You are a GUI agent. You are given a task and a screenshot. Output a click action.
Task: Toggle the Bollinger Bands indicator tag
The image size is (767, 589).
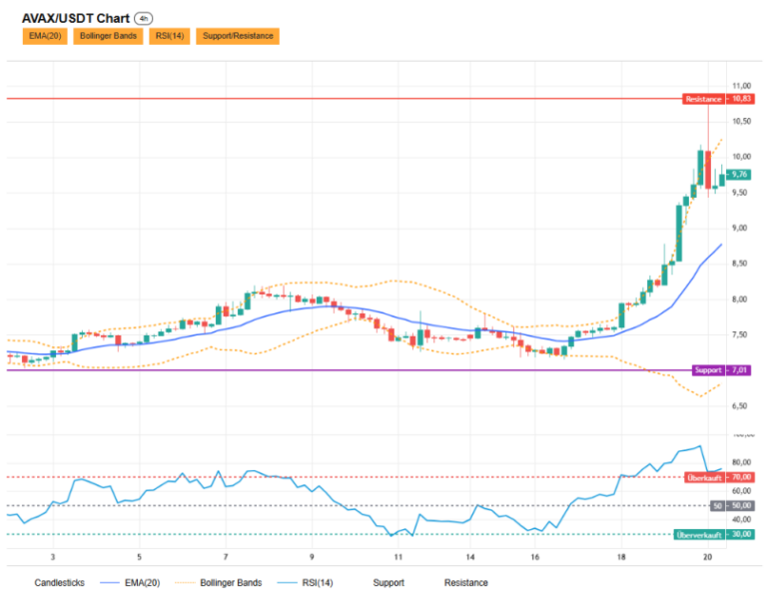coord(108,36)
